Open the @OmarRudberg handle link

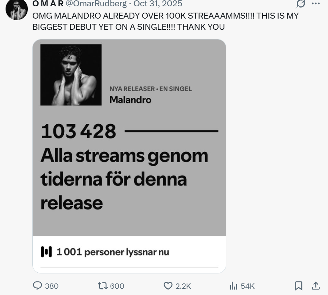click(x=96, y=4)
